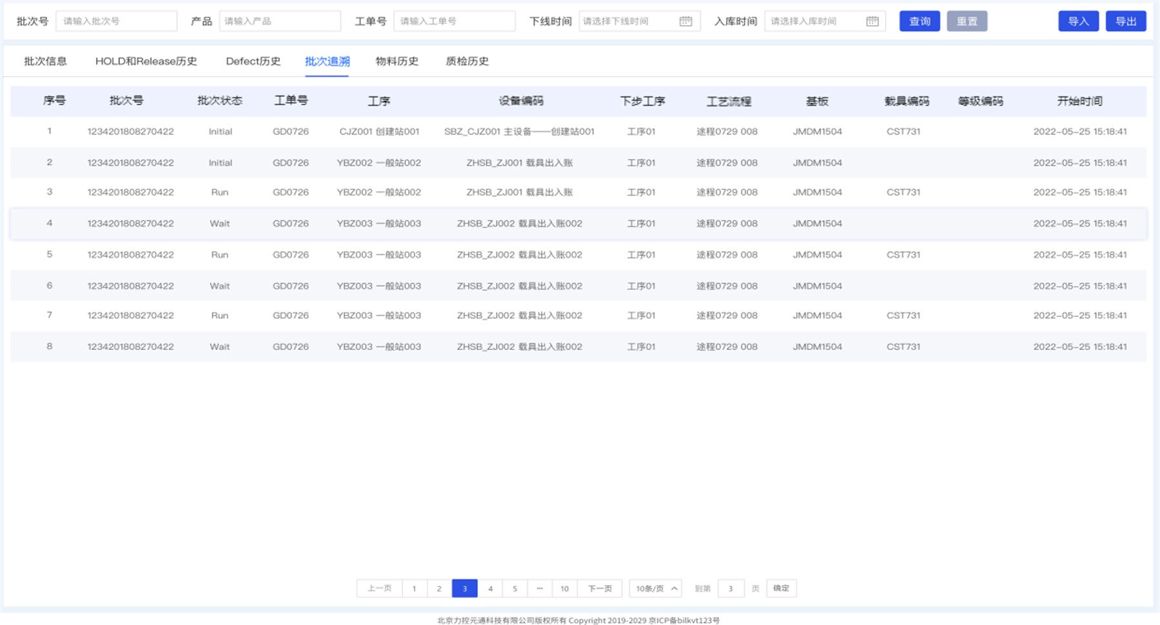Viewport: 1160px width, 625px height.
Task: Click the pagination ellipsis button
Action: (x=540, y=588)
